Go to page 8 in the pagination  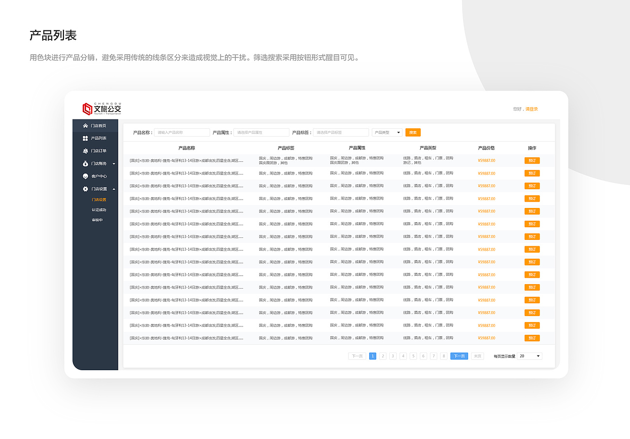click(x=444, y=356)
